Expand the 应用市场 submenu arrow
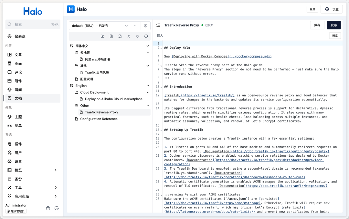 pos(56,196)
